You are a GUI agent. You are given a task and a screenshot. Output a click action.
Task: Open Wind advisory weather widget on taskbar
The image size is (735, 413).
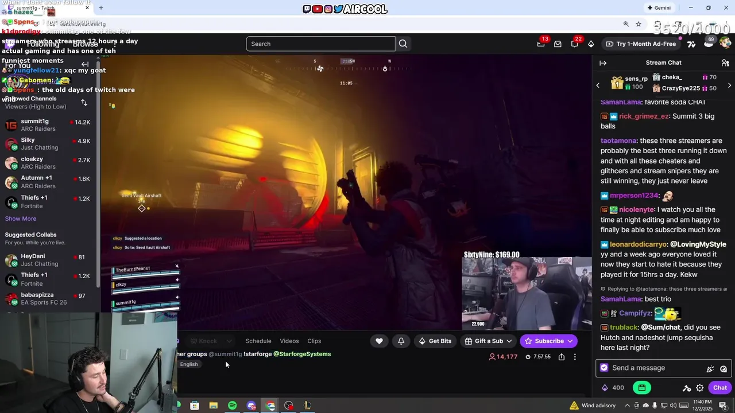coord(592,406)
